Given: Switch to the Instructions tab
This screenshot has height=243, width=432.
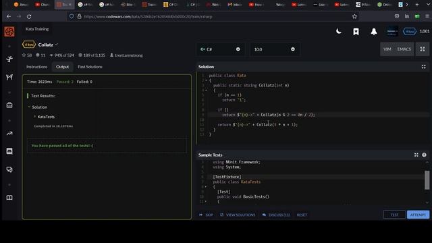Looking at the screenshot, I should click(36, 67).
